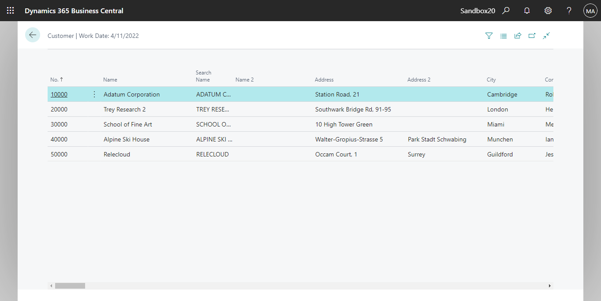Open Help with the question mark icon
601x301 pixels.
click(569, 10)
